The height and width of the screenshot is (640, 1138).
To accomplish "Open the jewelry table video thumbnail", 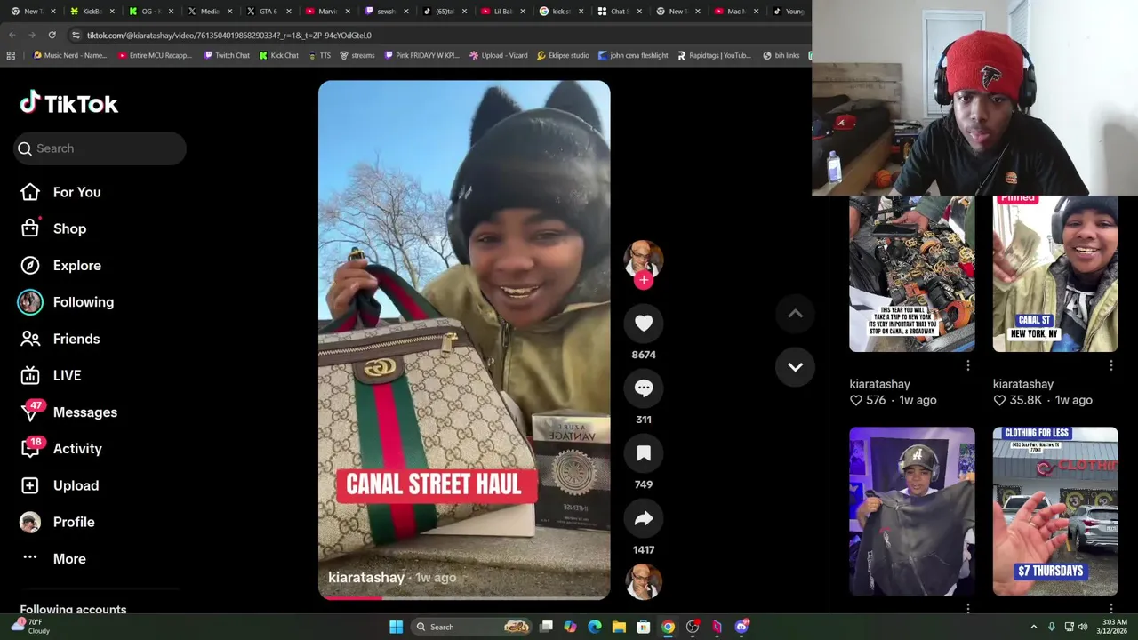I will click(912, 274).
